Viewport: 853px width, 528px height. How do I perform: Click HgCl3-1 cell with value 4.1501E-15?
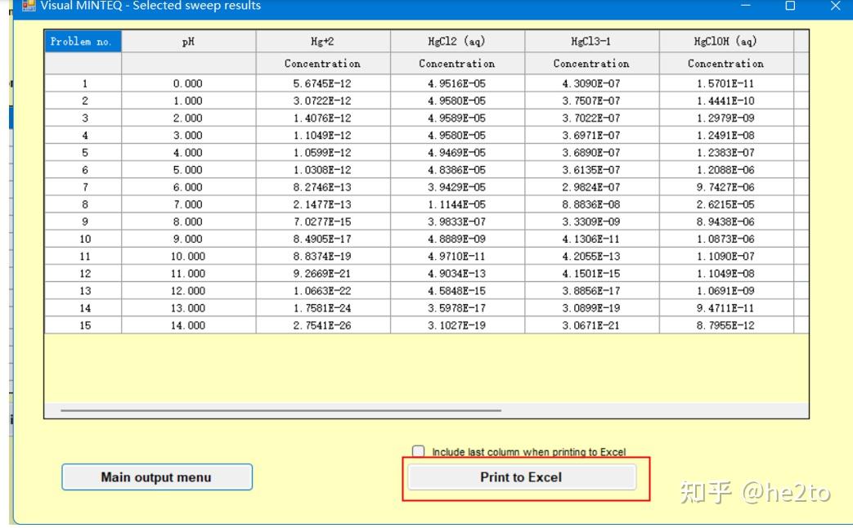coord(591,274)
